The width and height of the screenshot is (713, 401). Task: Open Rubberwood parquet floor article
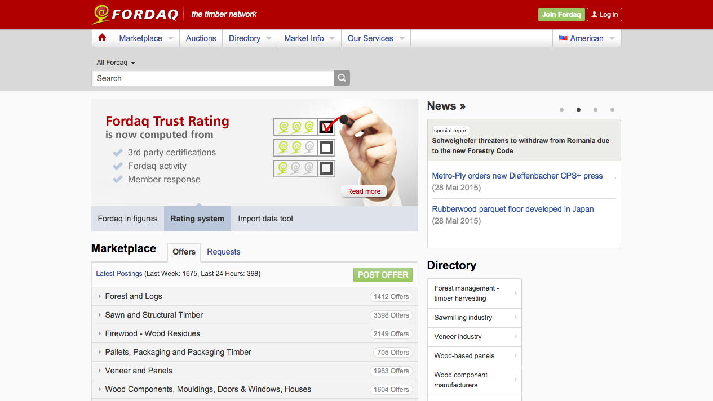513,209
